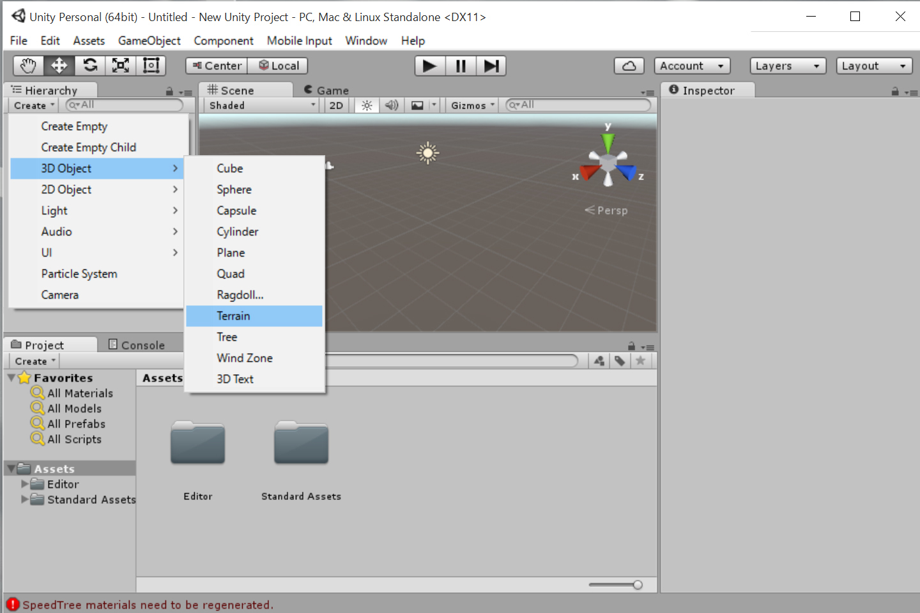This screenshot has height=613, width=920.
Task: Switch to the Game tab
Action: pyautogui.click(x=326, y=91)
